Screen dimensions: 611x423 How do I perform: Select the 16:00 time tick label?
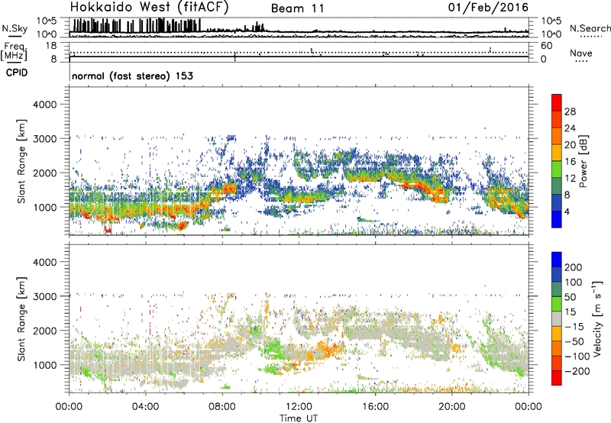pyautogui.click(x=375, y=407)
